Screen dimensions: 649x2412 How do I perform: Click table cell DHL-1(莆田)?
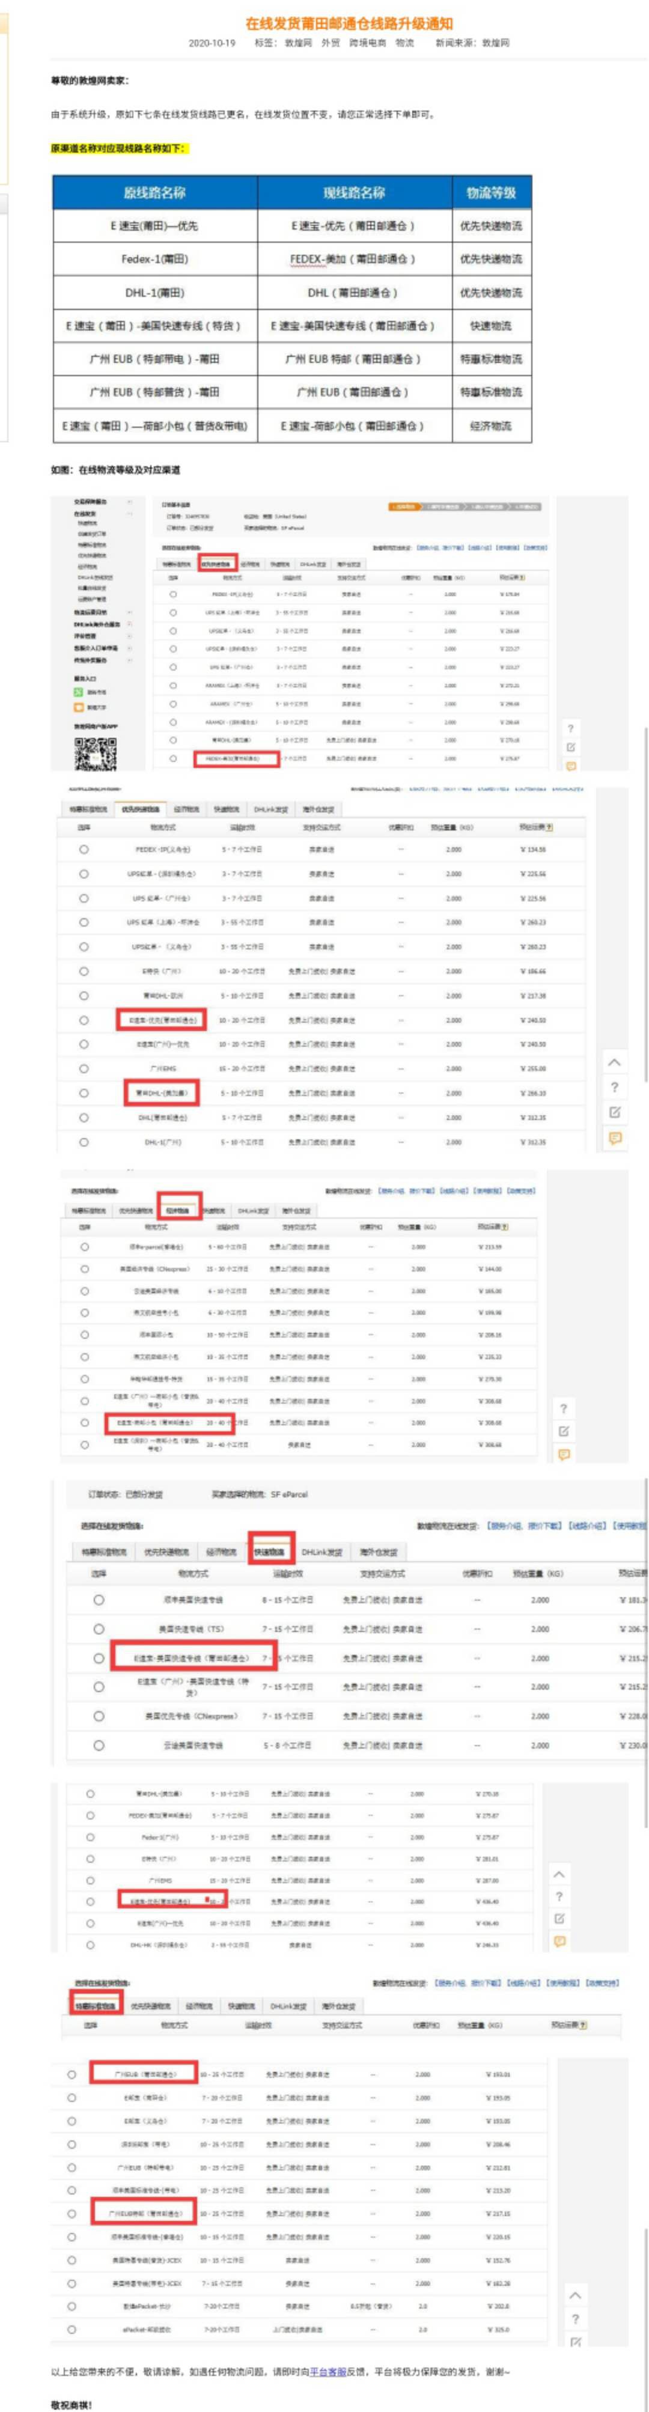pyautogui.click(x=156, y=292)
